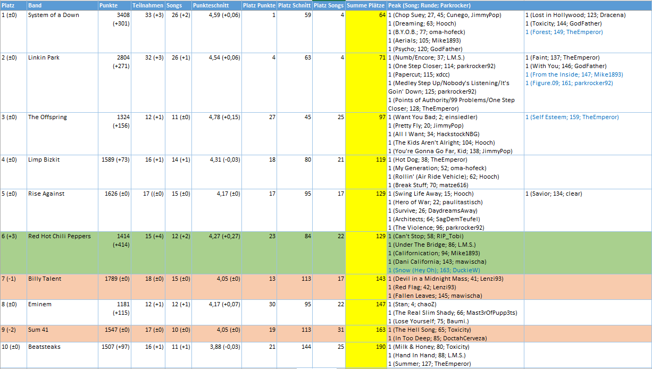Click the 'Platz Songs' column header
This screenshot has width=652, height=369.
pos(329,5)
